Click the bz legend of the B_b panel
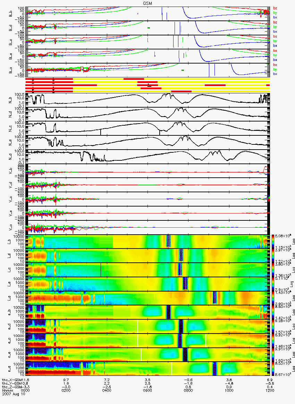The image size is (295, 404). pyautogui.click(x=275, y=8)
